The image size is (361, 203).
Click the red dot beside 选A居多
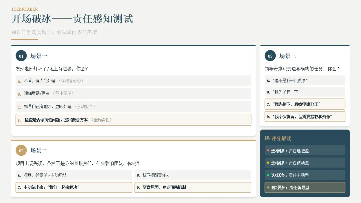[x=268, y=150]
